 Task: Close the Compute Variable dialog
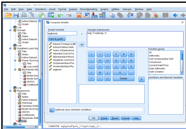tap(182, 22)
